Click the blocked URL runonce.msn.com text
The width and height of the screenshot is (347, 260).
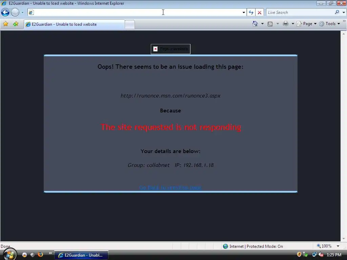(170, 96)
